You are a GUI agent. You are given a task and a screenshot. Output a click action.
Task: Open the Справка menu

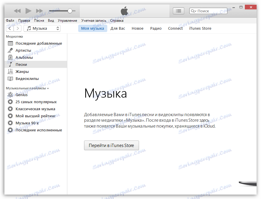[117, 21]
